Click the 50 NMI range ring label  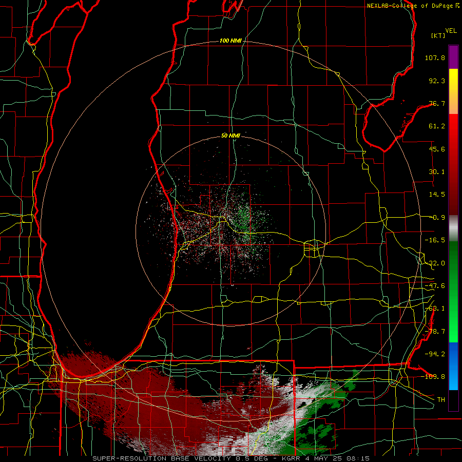click(x=230, y=136)
